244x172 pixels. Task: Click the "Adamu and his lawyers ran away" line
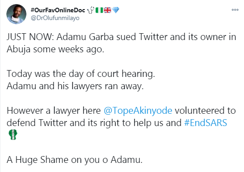tap(75, 86)
